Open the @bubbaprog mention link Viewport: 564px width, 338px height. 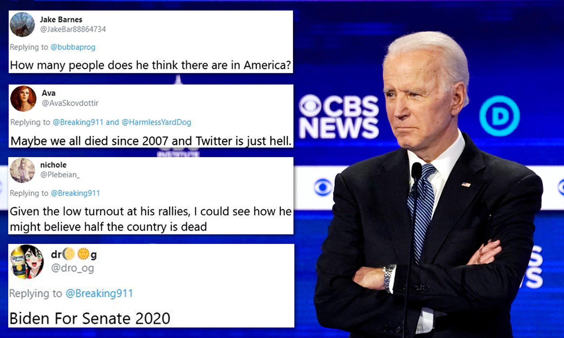coord(73,47)
